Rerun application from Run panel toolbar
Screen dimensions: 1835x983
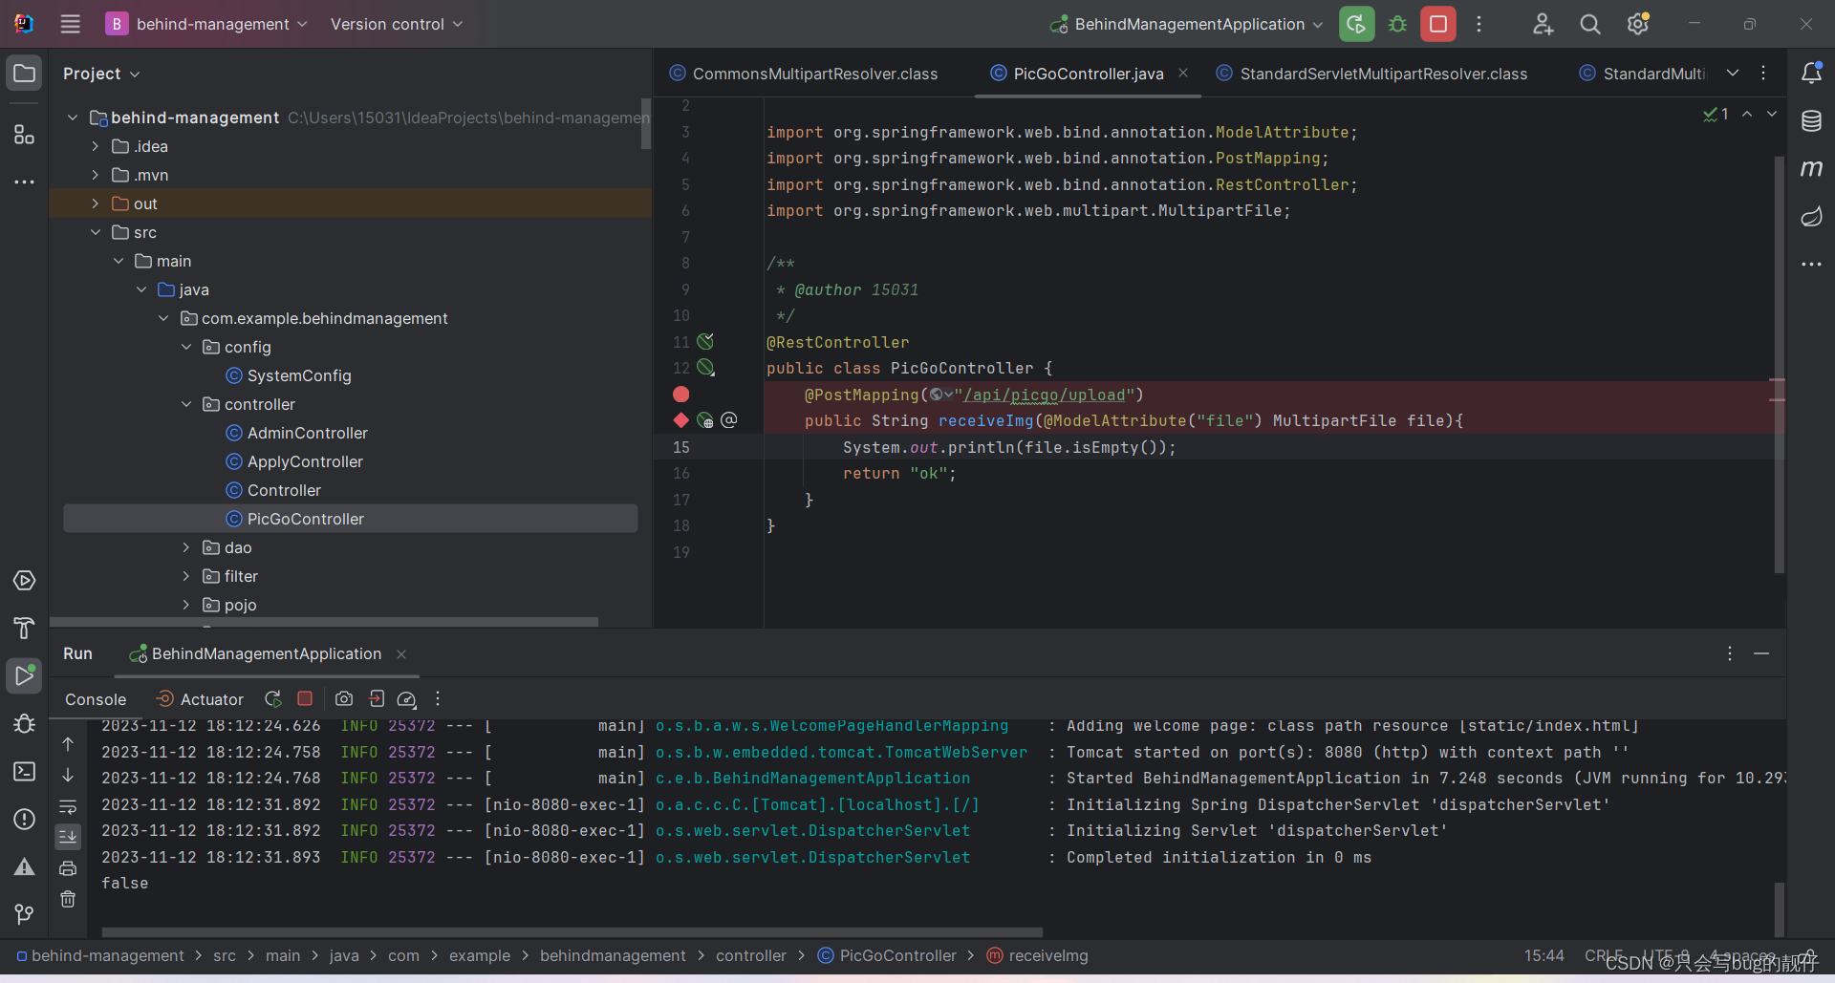click(273, 699)
